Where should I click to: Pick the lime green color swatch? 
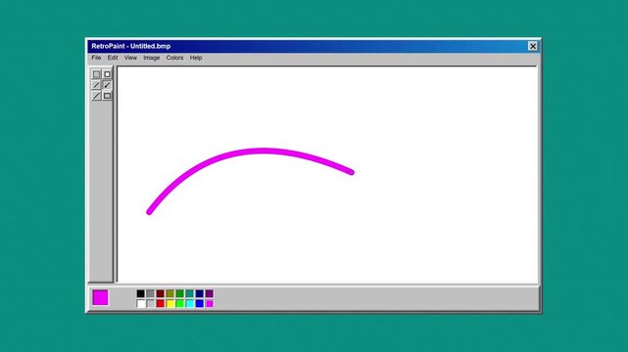(180, 304)
